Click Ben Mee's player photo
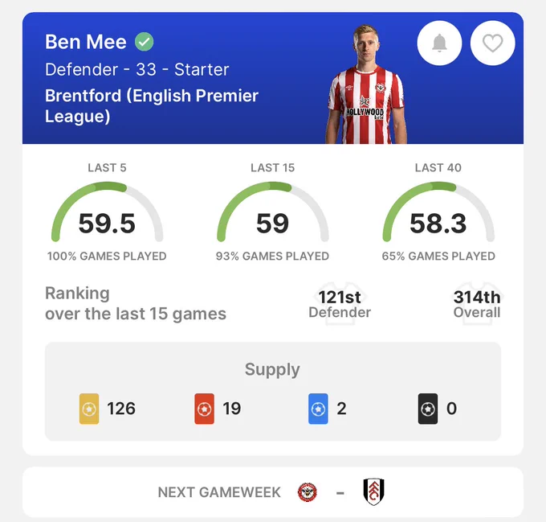The height and width of the screenshot is (522, 546). tap(366, 84)
